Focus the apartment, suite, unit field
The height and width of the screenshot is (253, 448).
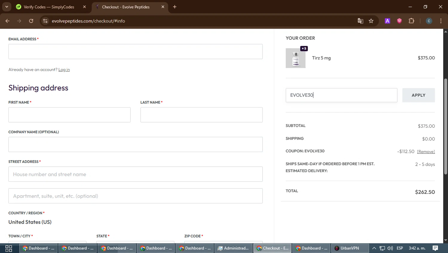point(135,196)
